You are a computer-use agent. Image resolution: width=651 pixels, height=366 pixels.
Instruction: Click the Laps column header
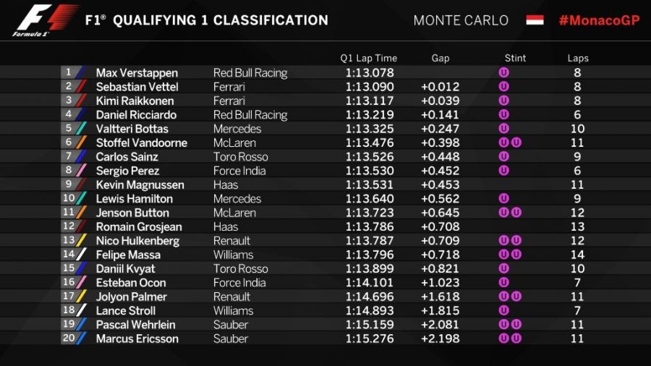point(578,59)
